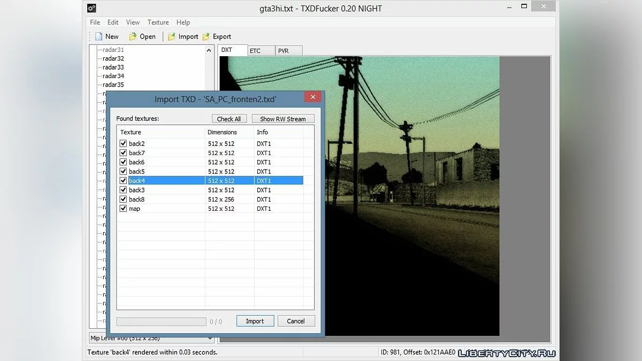Screen dimensions: 642x361
Task: Click the Export toolbar icon
Action: 206,36
